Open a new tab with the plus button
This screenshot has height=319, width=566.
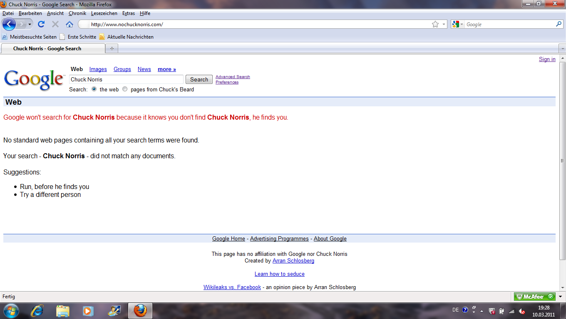(x=112, y=49)
